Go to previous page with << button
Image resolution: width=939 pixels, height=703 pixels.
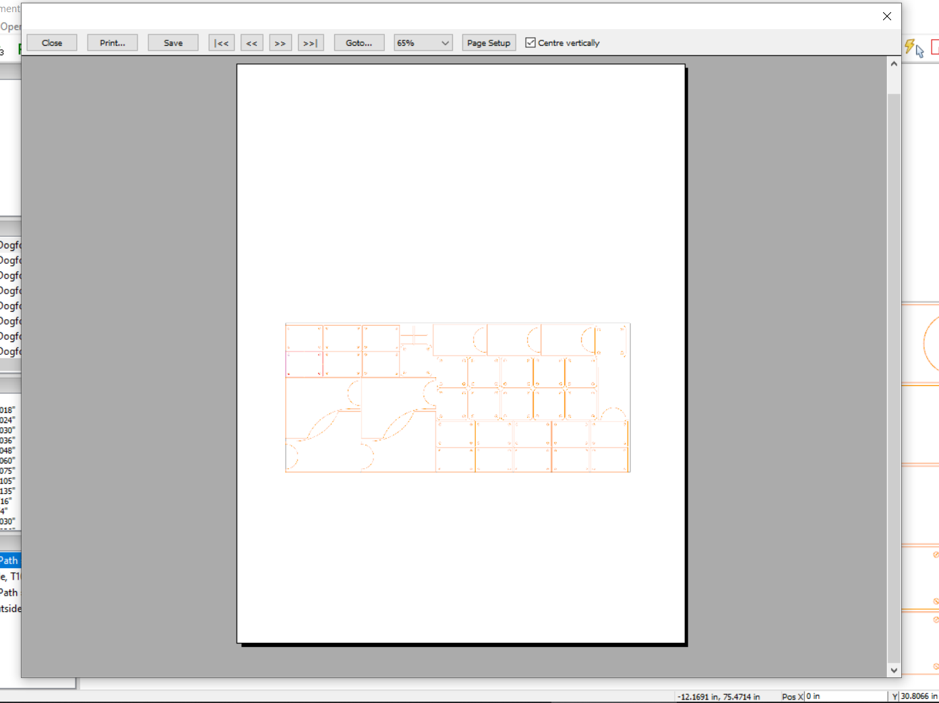tap(251, 43)
